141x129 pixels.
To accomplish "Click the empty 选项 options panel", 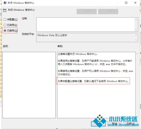I will (29, 85).
